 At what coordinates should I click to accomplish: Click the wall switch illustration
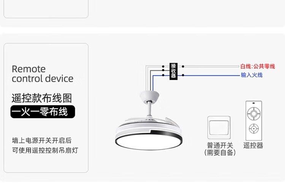[x=219, y=128]
